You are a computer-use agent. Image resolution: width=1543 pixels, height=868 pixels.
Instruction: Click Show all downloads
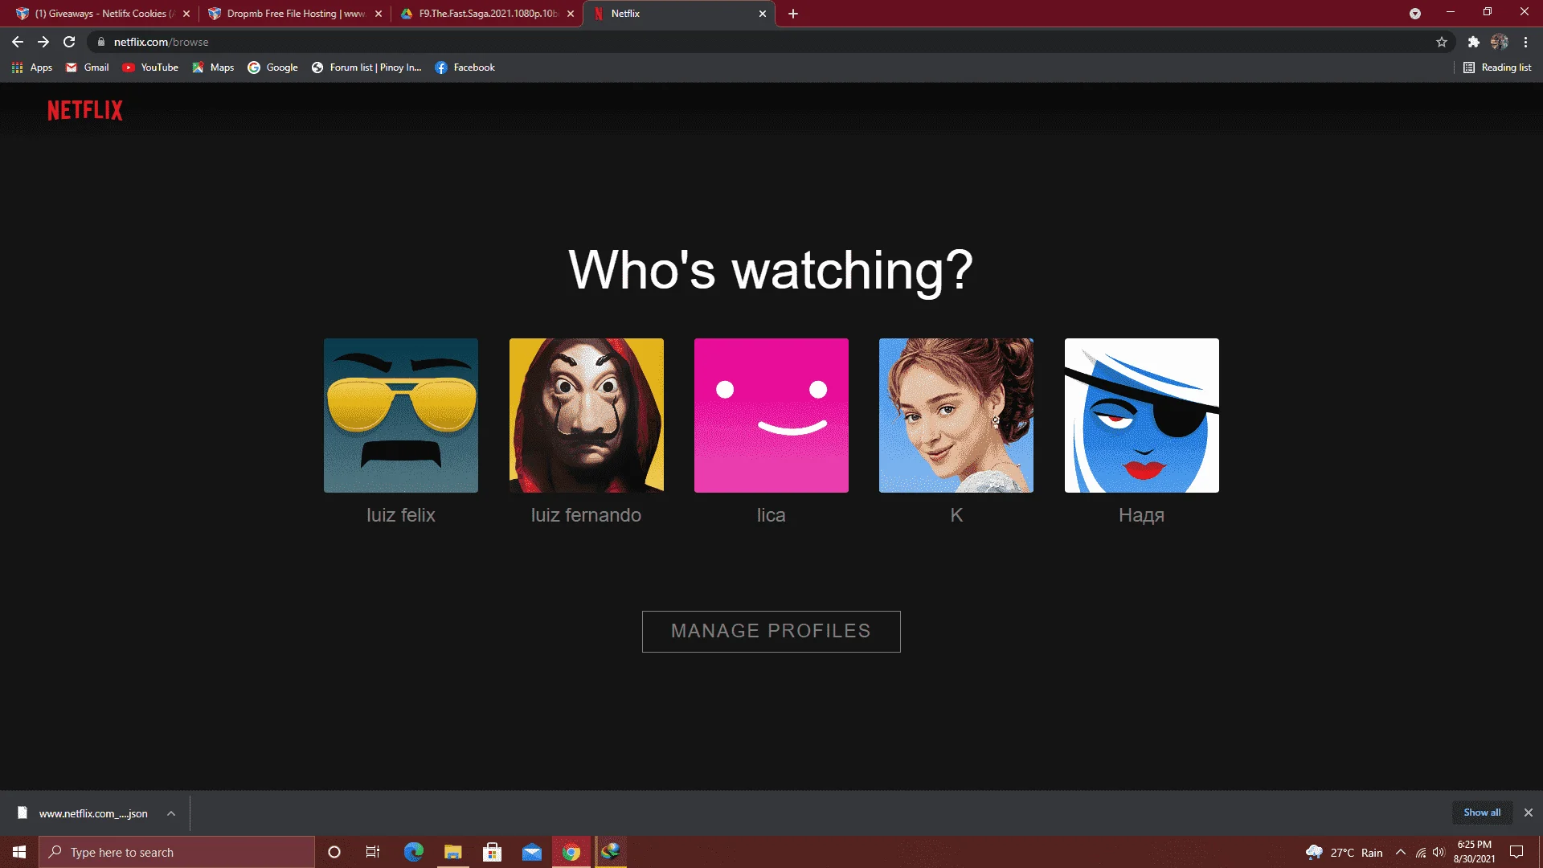click(1482, 813)
